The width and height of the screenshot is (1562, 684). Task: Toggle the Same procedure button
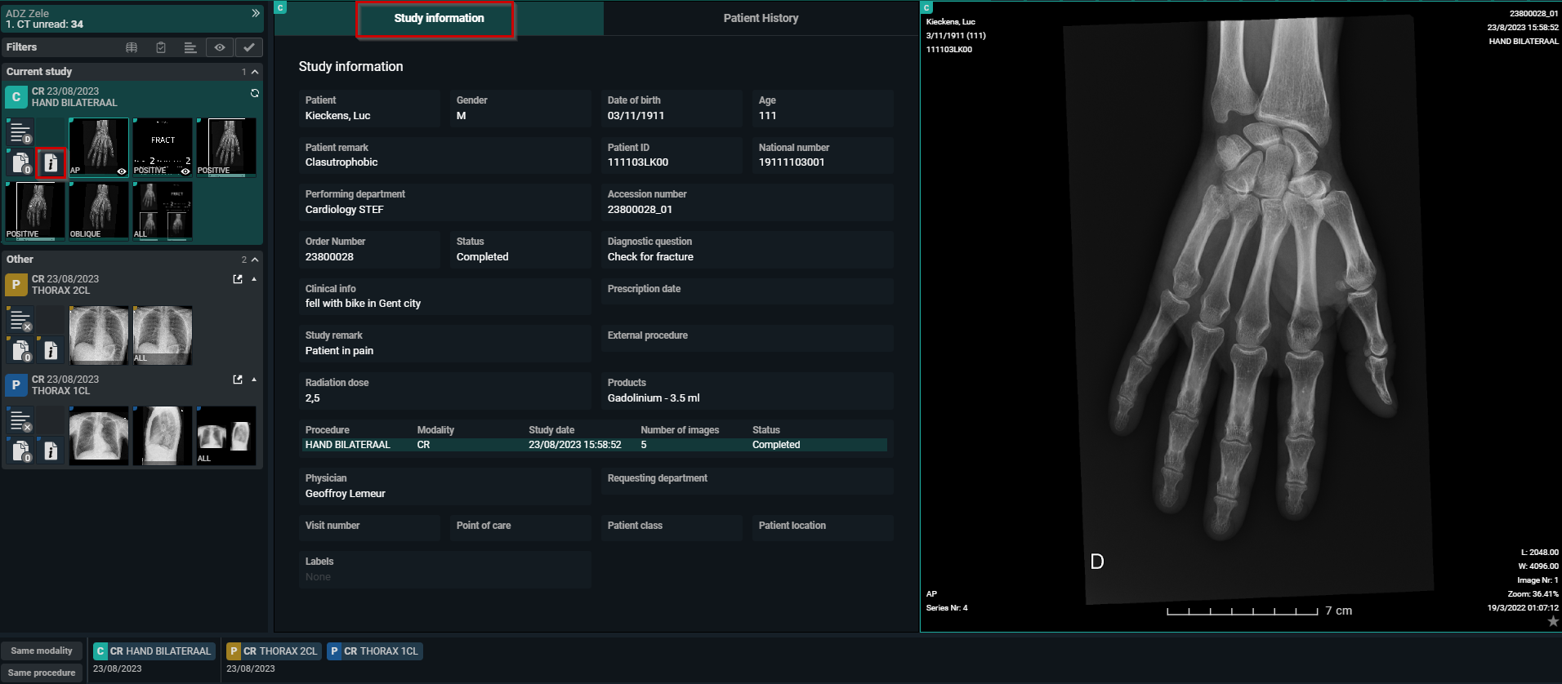pos(42,673)
